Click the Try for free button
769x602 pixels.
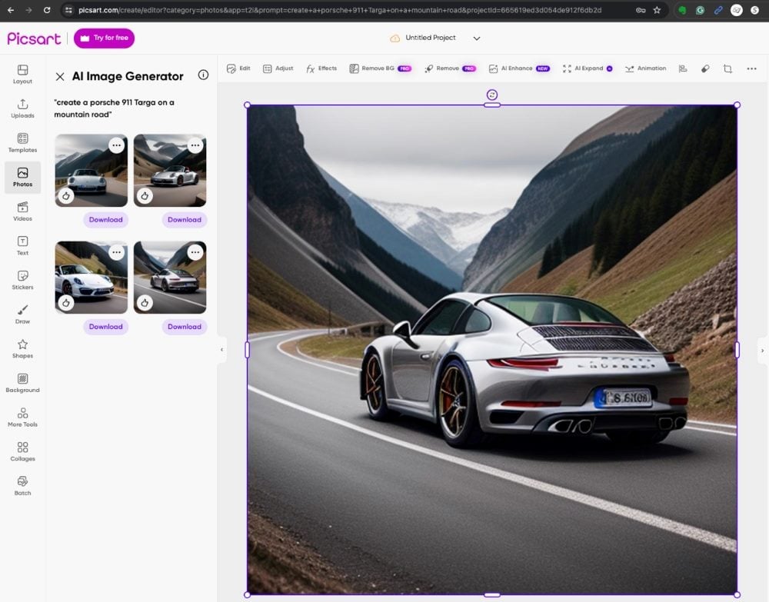(104, 38)
